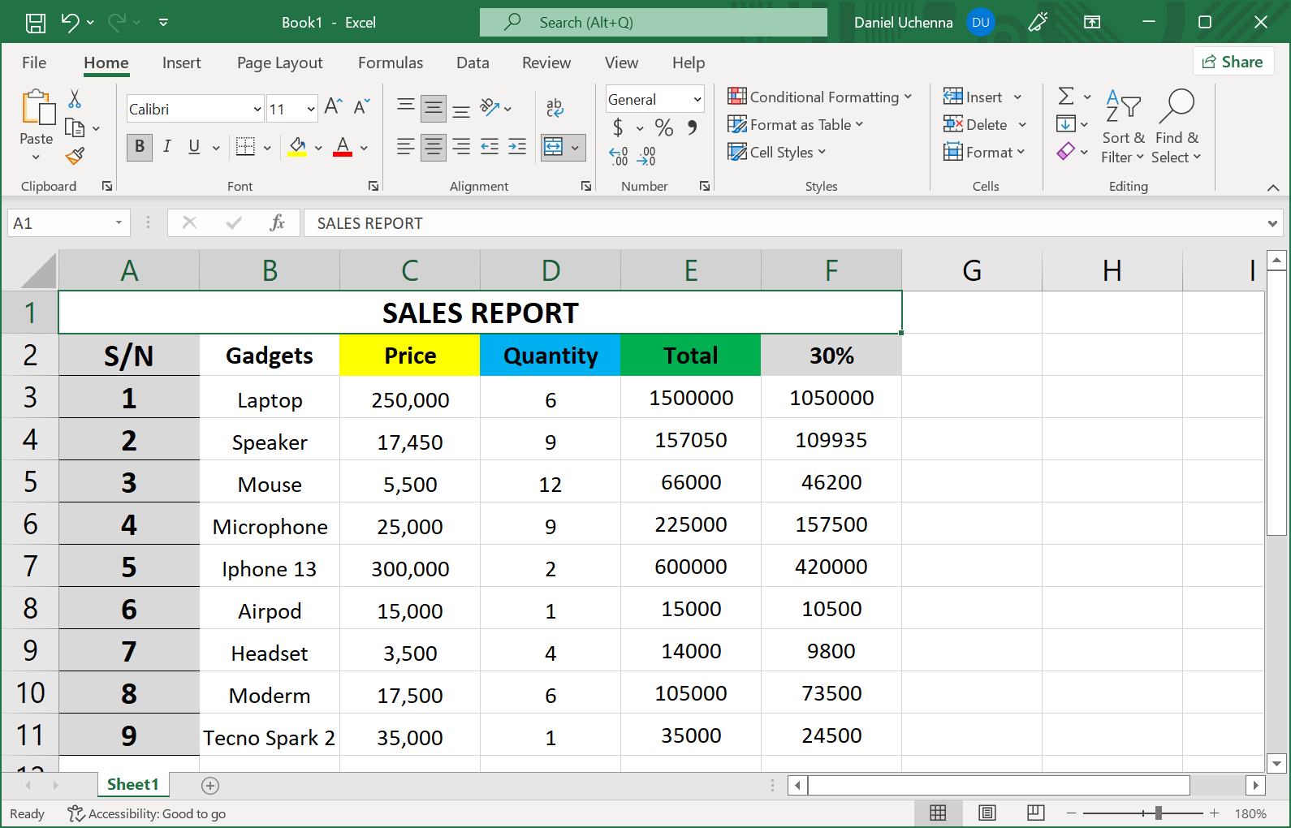Click the Format Painter brush icon
The image size is (1291, 828).
coord(75,156)
